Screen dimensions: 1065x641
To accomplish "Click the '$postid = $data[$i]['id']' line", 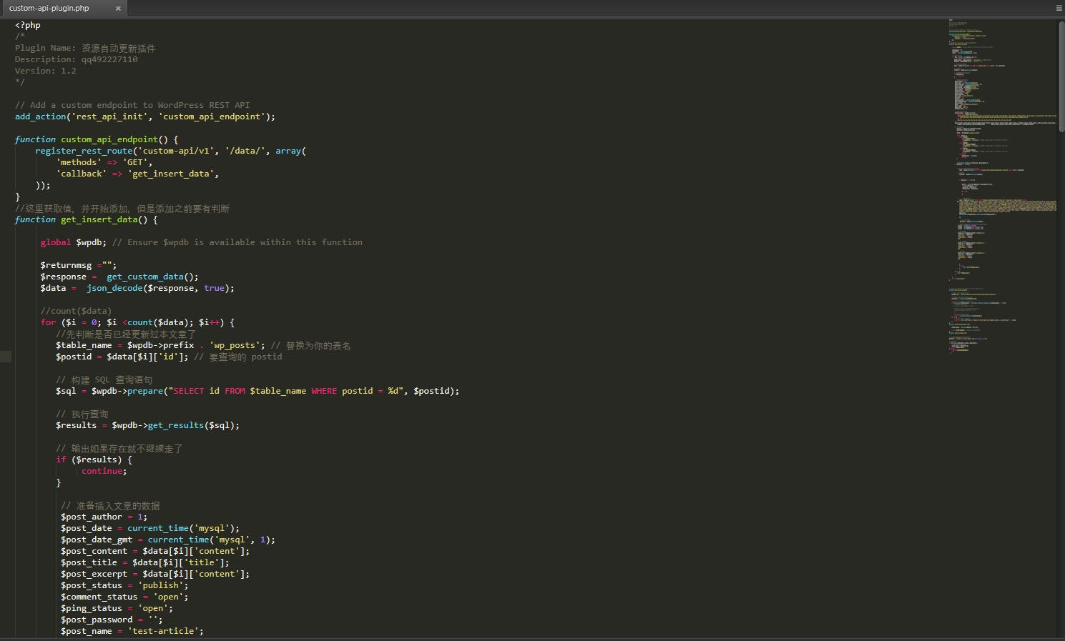I will [169, 357].
